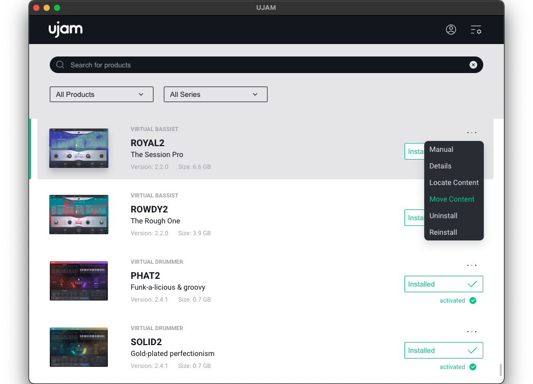Click the partly hidden Installed button for ROYAL2
The height and width of the screenshot is (384, 533).
tap(414, 151)
